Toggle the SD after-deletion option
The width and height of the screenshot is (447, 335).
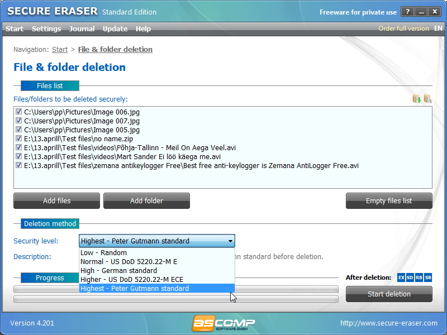[410, 277]
